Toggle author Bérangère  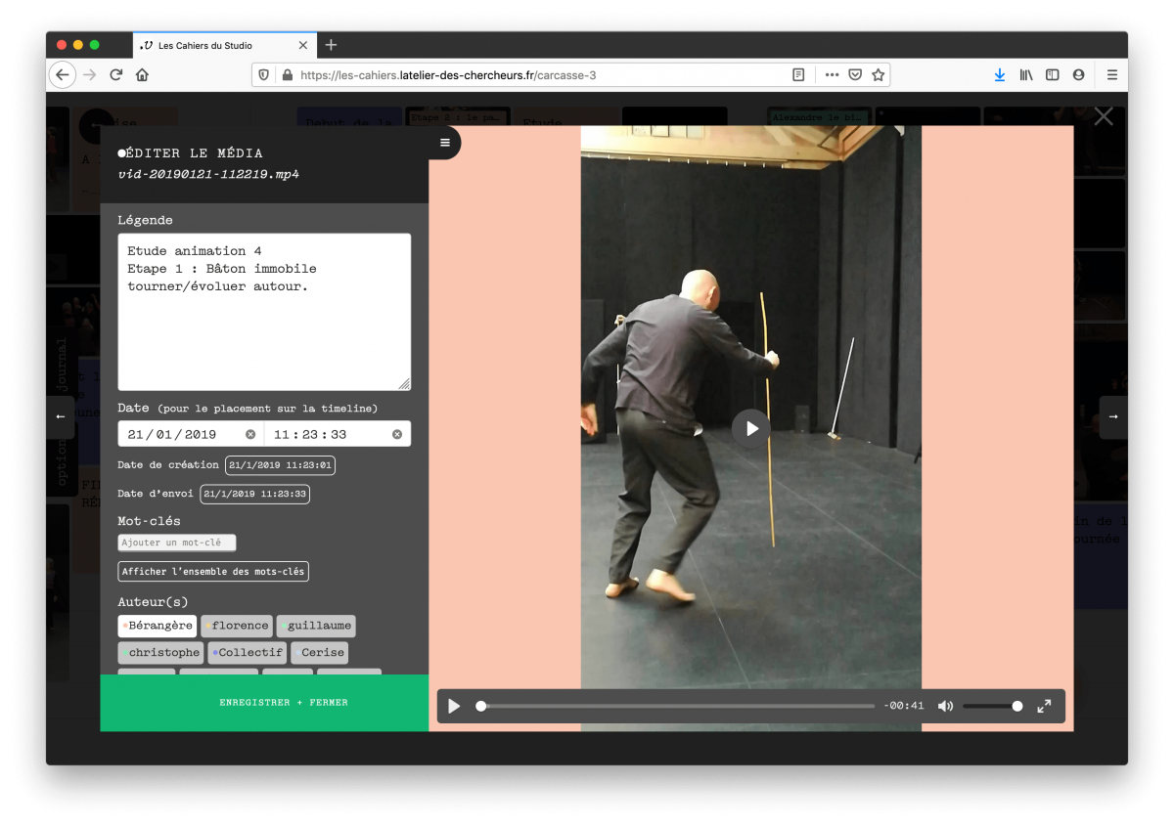[158, 626]
